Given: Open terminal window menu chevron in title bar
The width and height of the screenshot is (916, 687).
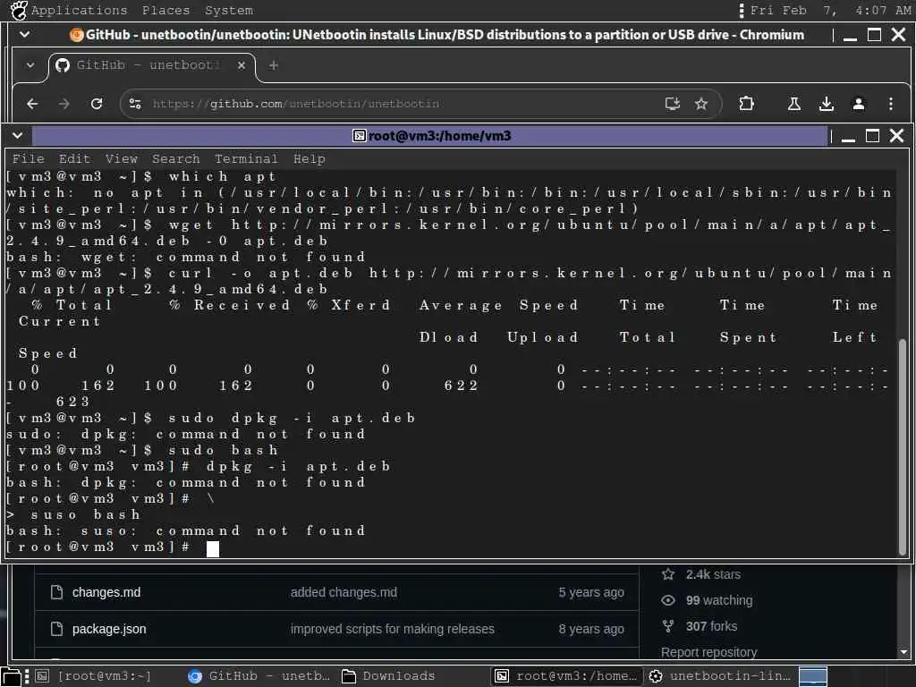Looking at the screenshot, I should click(18, 136).
